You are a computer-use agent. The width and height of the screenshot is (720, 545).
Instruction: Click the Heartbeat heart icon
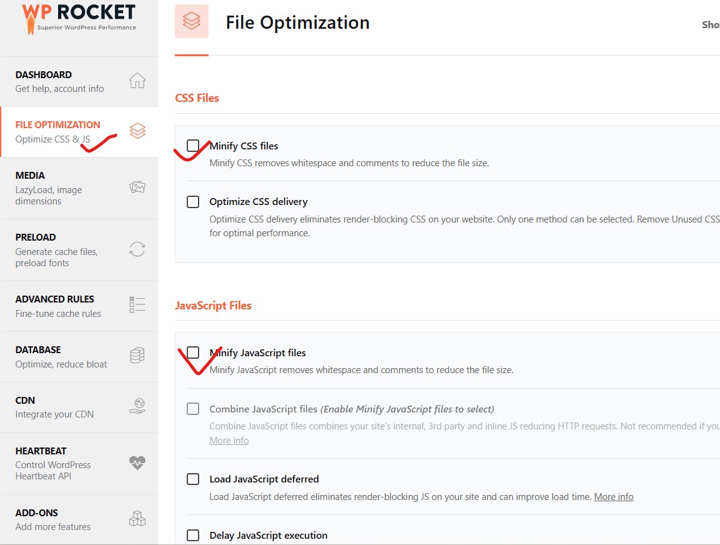coord(137,462)
